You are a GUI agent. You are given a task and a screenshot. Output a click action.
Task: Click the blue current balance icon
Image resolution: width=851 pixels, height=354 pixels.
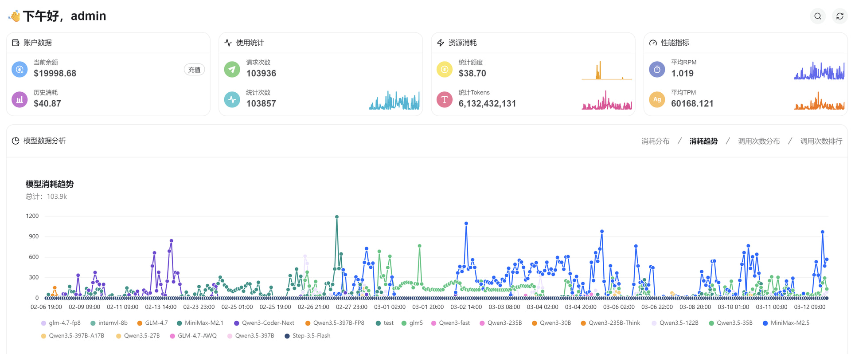point(20,69)
